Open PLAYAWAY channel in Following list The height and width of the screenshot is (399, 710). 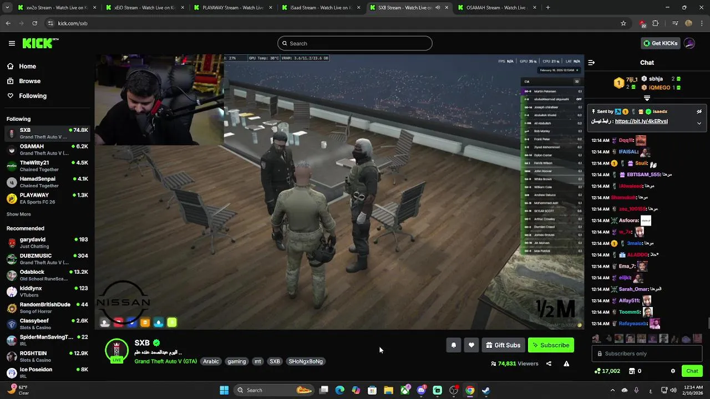tap(47, 198)
